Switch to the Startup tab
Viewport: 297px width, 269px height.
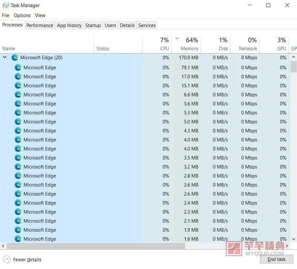pyautogui.click(x=93, y=25)
